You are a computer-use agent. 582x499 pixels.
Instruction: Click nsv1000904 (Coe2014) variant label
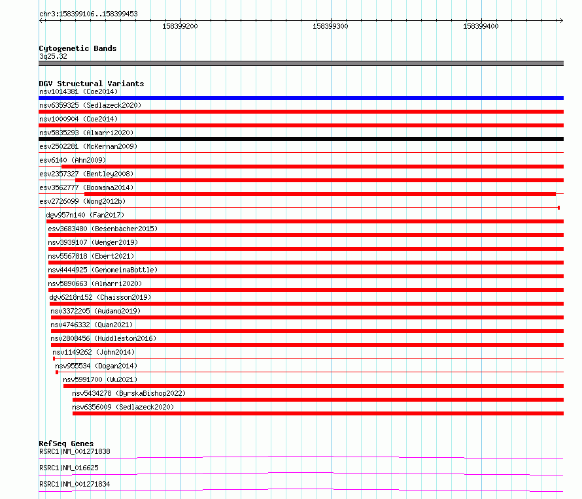pyautogui.click(x=78, y=119)
